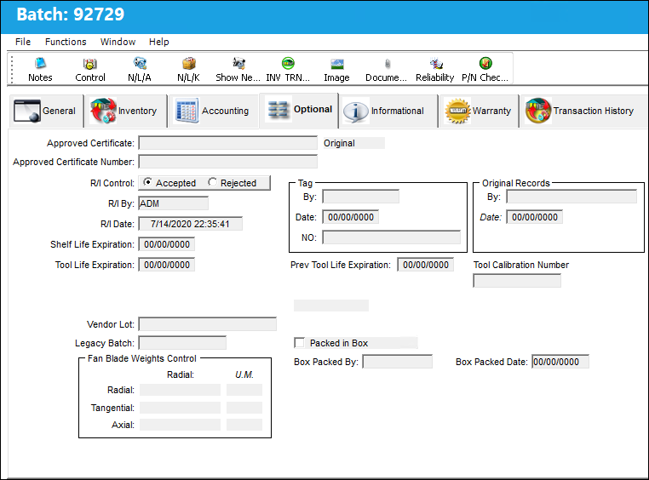This screenshot has width=649, height=480.
Task: Click the Axial weight value field
Action: point(180,425)
